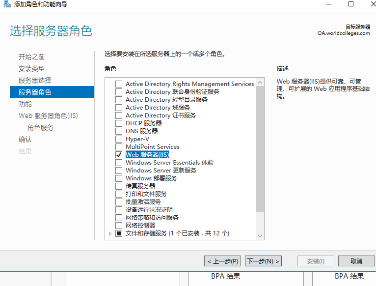Click the 上一步(P) button

tap(222, 261)
